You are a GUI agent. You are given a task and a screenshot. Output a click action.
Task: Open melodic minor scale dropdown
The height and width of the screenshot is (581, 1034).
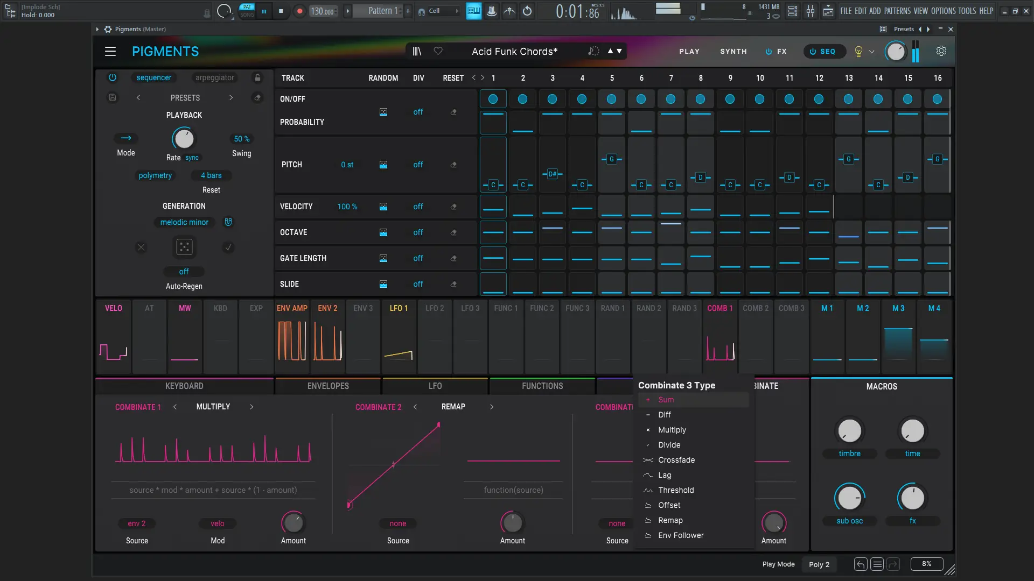click(184, 222)
